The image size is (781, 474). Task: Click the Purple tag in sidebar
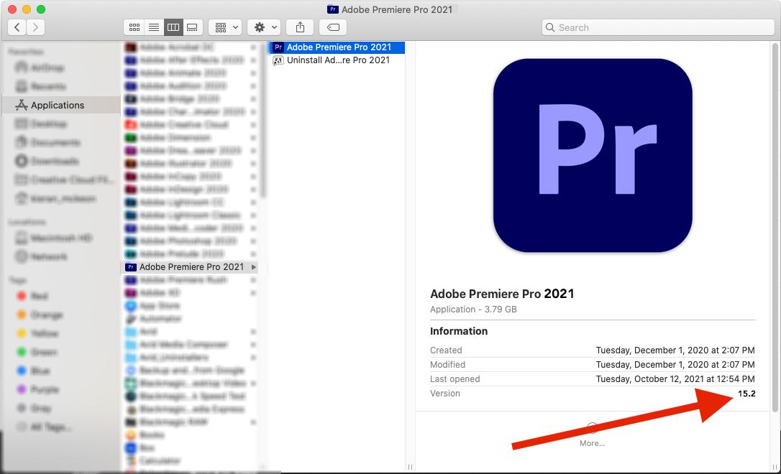tap(38, 389)
